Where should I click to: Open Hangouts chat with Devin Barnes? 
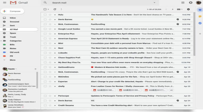click(19, 74)
